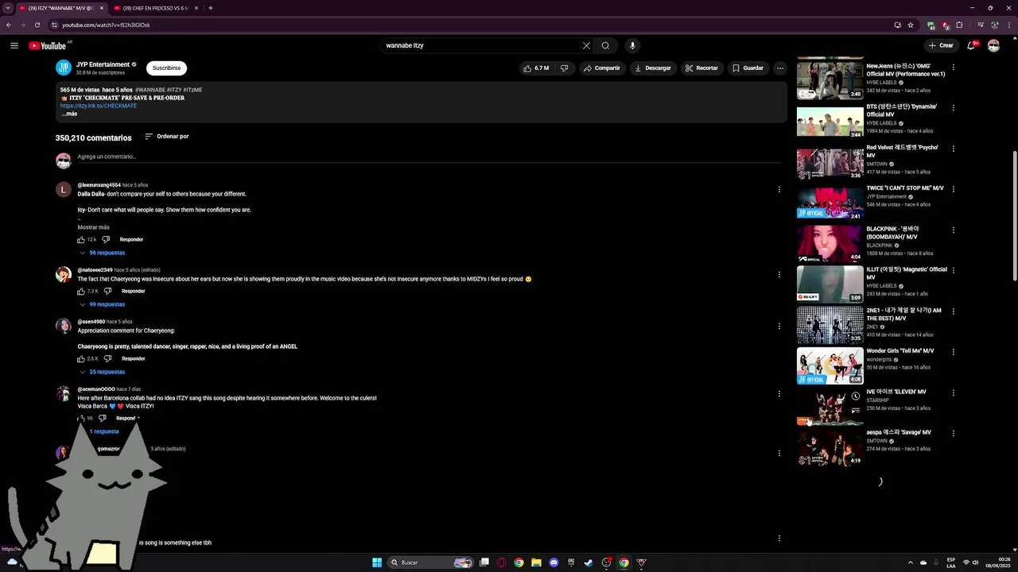Expand 35 respuestas replies
Viewport: 1018px width, 572px height.
pos(102,372)
